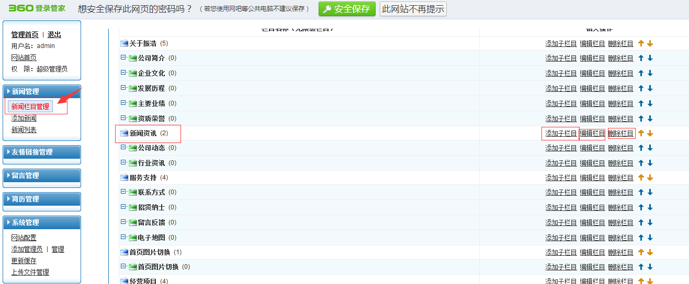Click the folder icon beside 服务支持
This screenshot has height=284, width=689.
point(124,177)
